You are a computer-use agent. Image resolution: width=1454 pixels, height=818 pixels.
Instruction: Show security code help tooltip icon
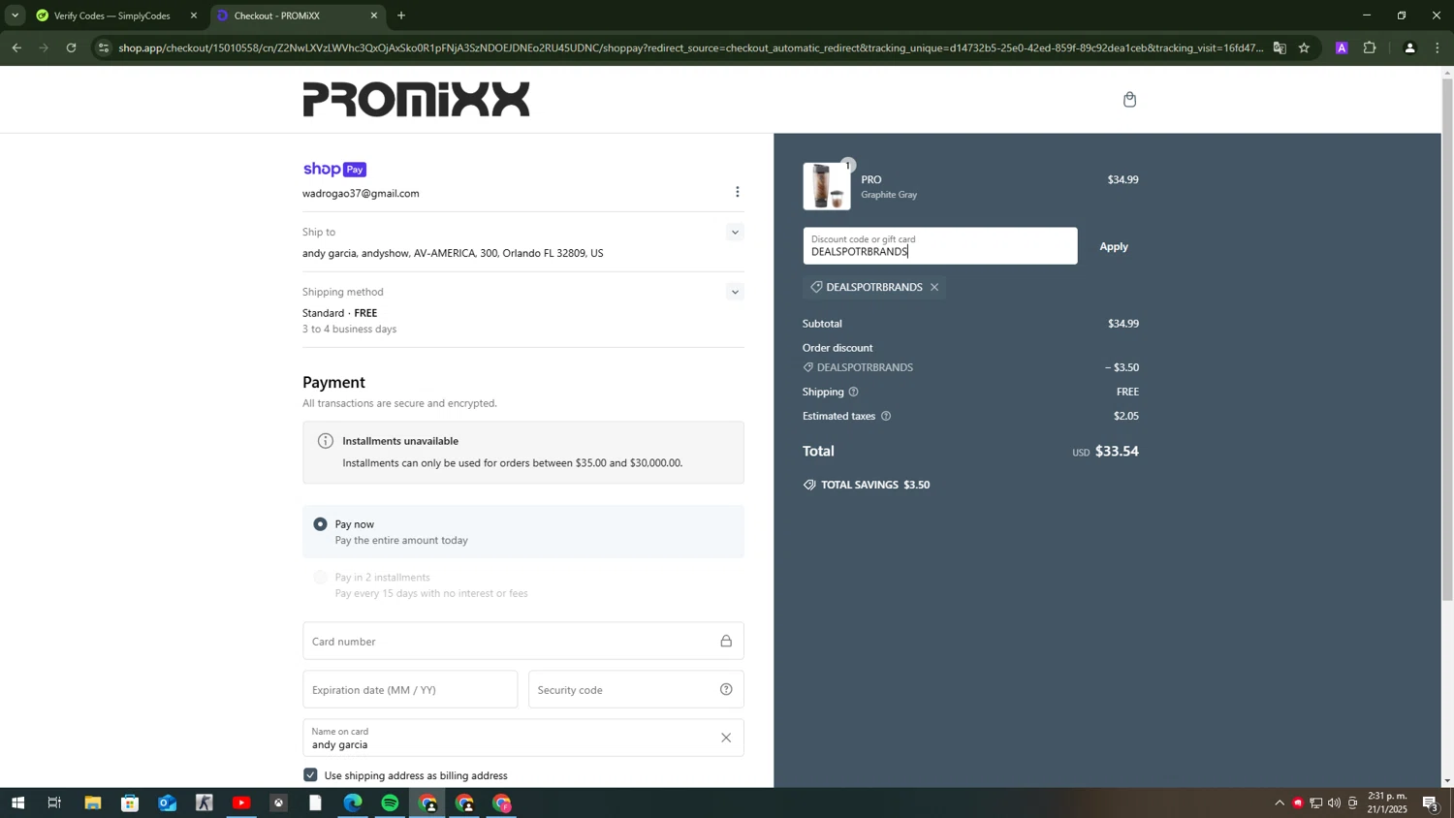726,689
